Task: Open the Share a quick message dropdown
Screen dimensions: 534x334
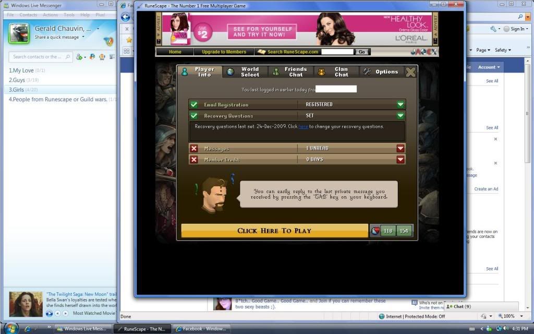Action: (83, 37)
